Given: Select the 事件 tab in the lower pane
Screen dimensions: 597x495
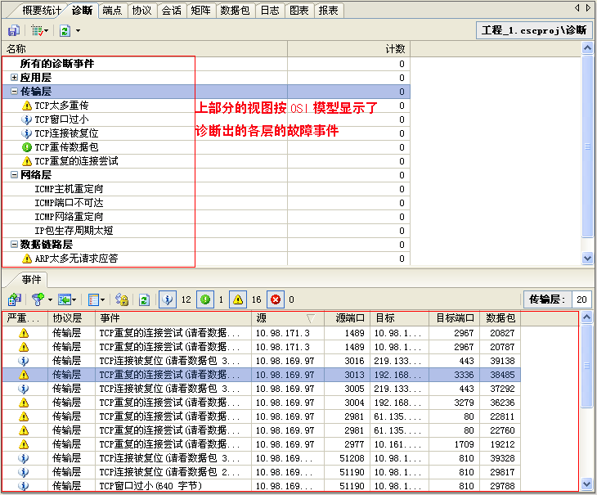Looking at the screenshot, I should click(x=31, y=280).
